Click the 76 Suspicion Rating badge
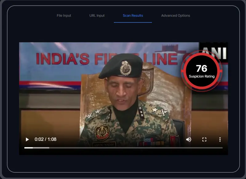This screenshot has height=179, width=246. (x=201, y=71)
